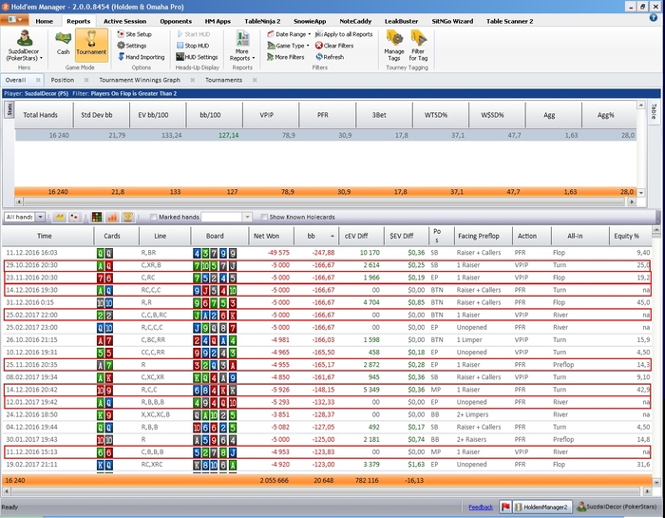Switch to the Active Session tab
The width and height of the screenshot is (665, 518).
[x=124, y=21]
